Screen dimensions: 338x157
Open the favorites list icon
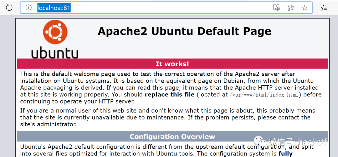tap(324, 8)
